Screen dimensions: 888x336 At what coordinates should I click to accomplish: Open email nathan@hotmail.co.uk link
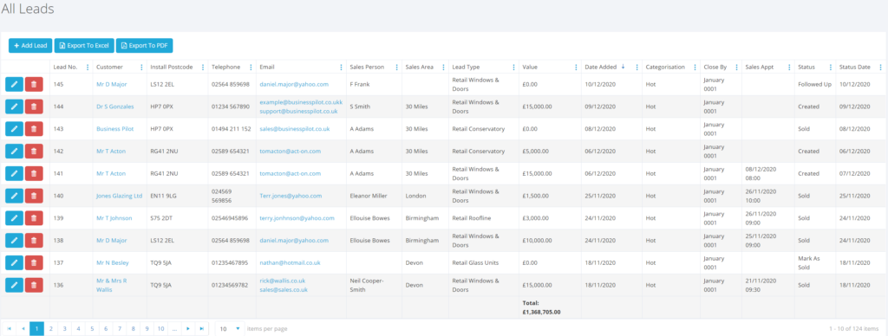pos(290,263)
